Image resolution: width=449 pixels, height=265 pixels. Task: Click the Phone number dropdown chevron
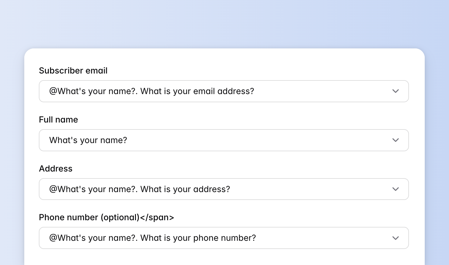[x=395, y=238]
